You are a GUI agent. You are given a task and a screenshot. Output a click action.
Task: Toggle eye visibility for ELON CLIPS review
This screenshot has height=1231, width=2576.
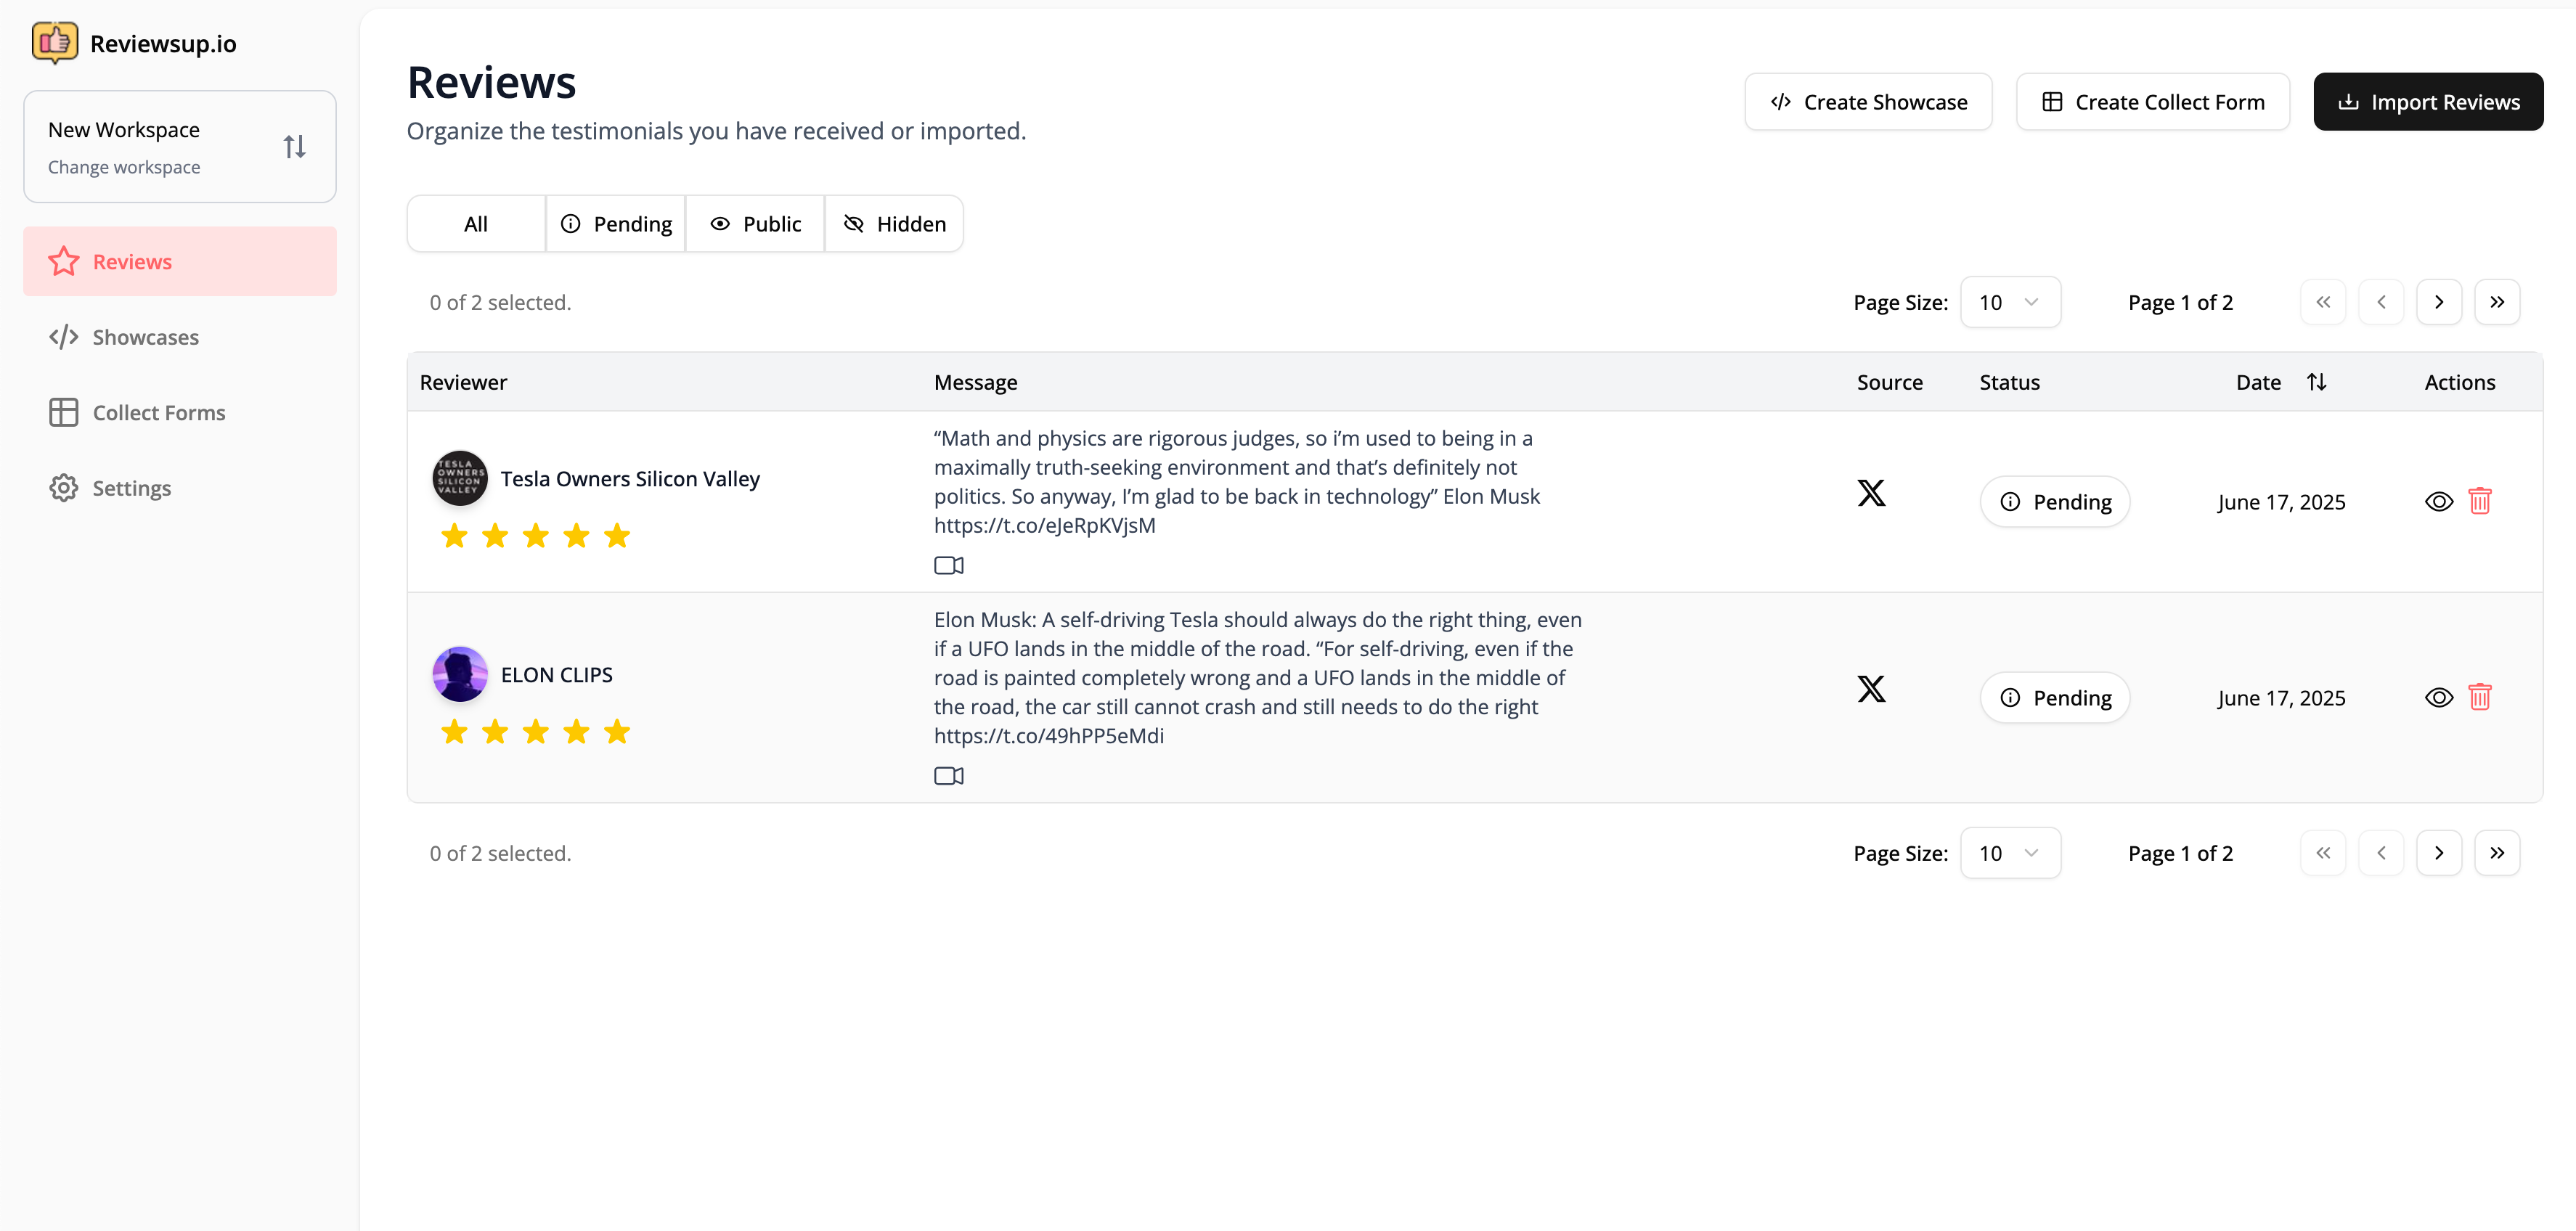(x=2439, y=698)
